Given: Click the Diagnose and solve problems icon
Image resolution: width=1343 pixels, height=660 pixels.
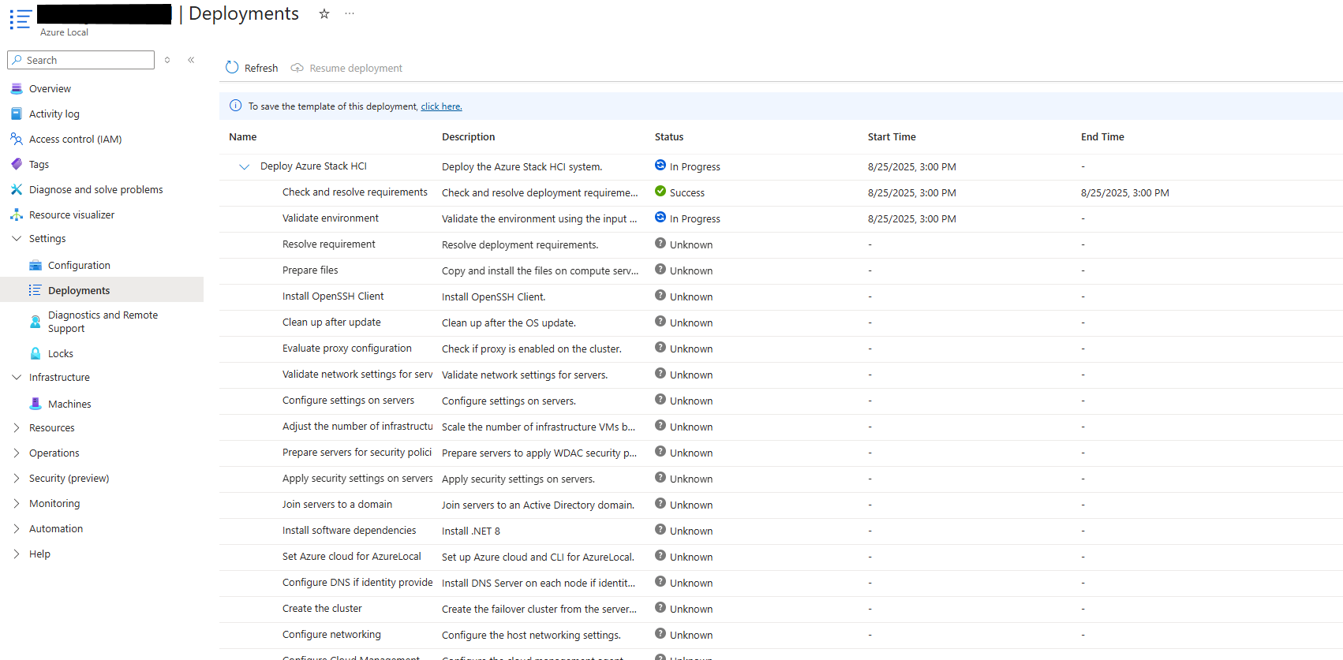Looking at the screenshot, I should 17,189.
